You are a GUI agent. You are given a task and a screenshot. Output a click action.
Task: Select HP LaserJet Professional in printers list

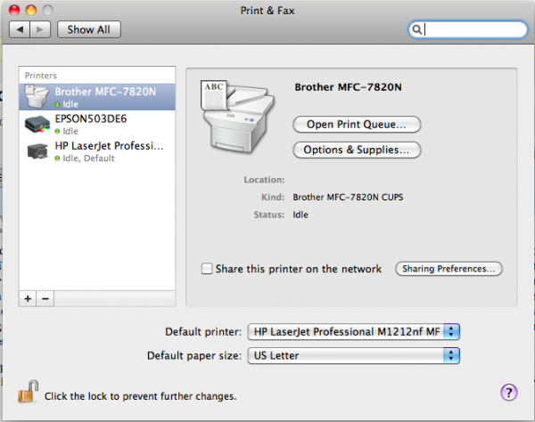coord(97,151)
